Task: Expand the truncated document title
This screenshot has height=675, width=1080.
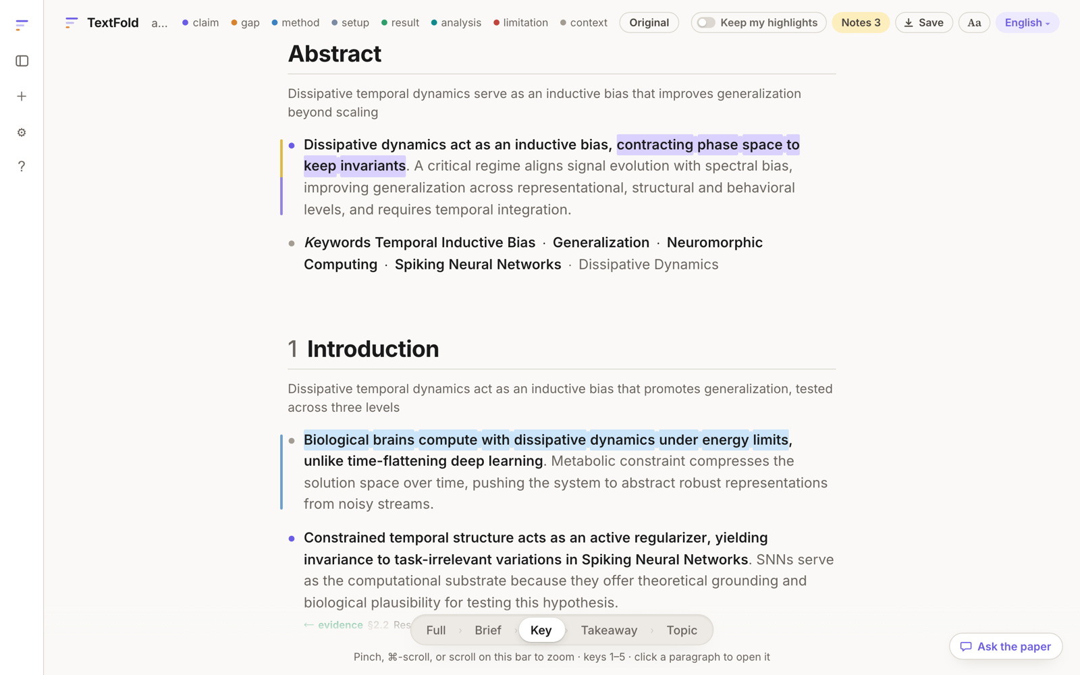Action: click(159, 23)
